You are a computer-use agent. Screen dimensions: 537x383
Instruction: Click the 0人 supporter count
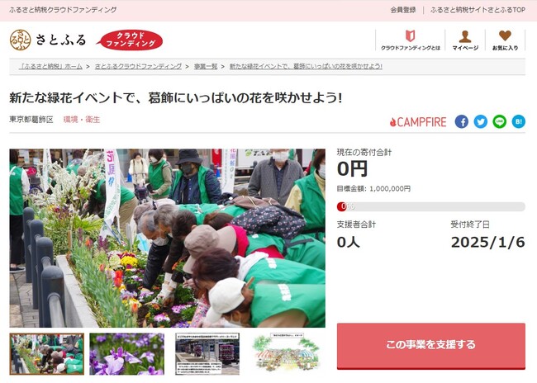click(349, 243)
